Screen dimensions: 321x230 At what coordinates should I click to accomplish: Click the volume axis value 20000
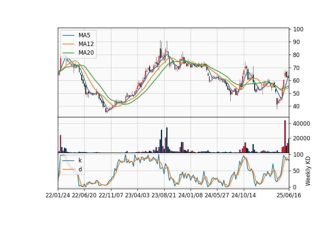click(302, 138)
